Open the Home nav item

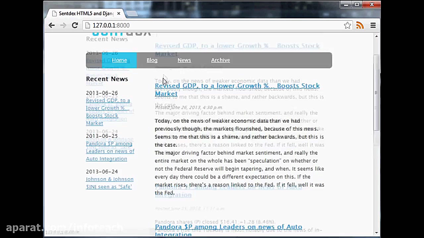tap(119, 60)
